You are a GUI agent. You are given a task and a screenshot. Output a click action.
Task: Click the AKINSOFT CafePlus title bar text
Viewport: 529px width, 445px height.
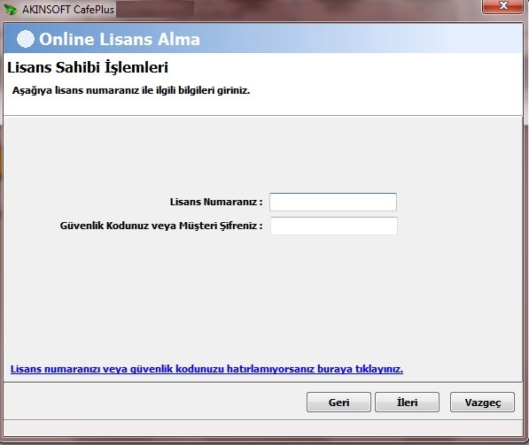[68, 10]
